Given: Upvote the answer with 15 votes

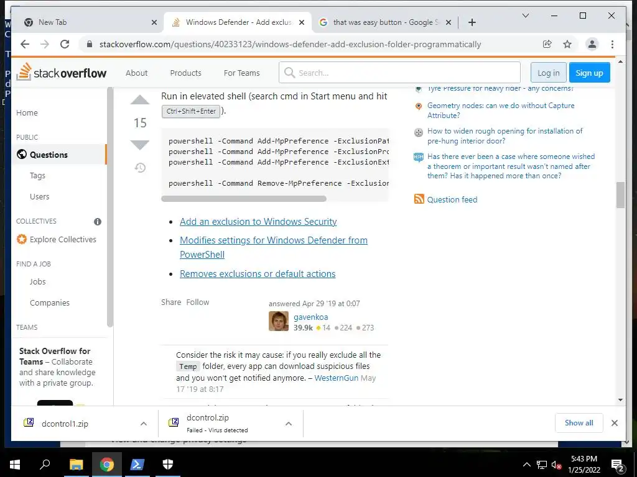Looking at the screenshot, I should 140,100.
